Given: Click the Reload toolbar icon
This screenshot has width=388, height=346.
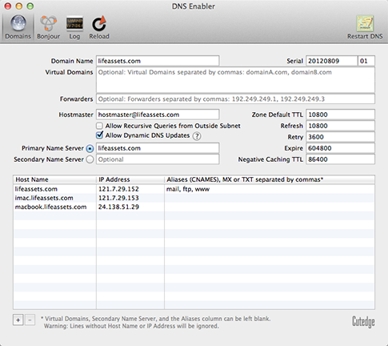Looking at the screenshot, I should point(99,27).
